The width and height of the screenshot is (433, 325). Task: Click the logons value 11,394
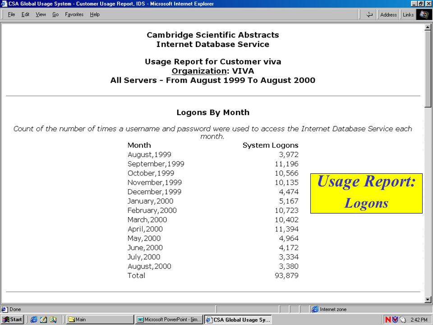287,229
